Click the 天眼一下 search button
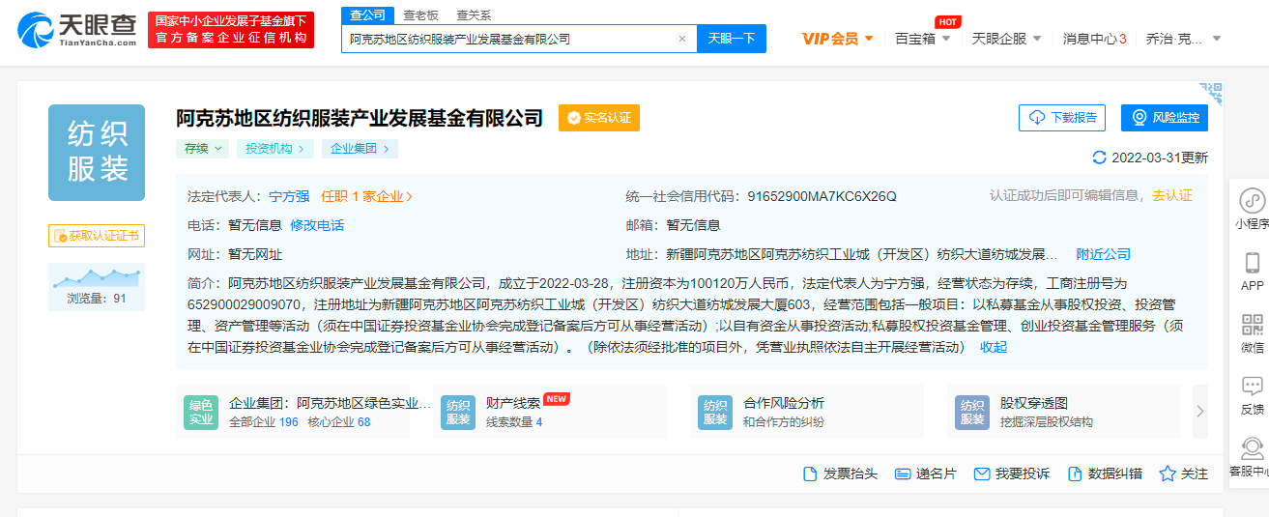The width and height of the screenshot is (1269, 517). pos(732,39)
